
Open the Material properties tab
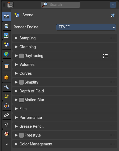[x=6, y=134]
